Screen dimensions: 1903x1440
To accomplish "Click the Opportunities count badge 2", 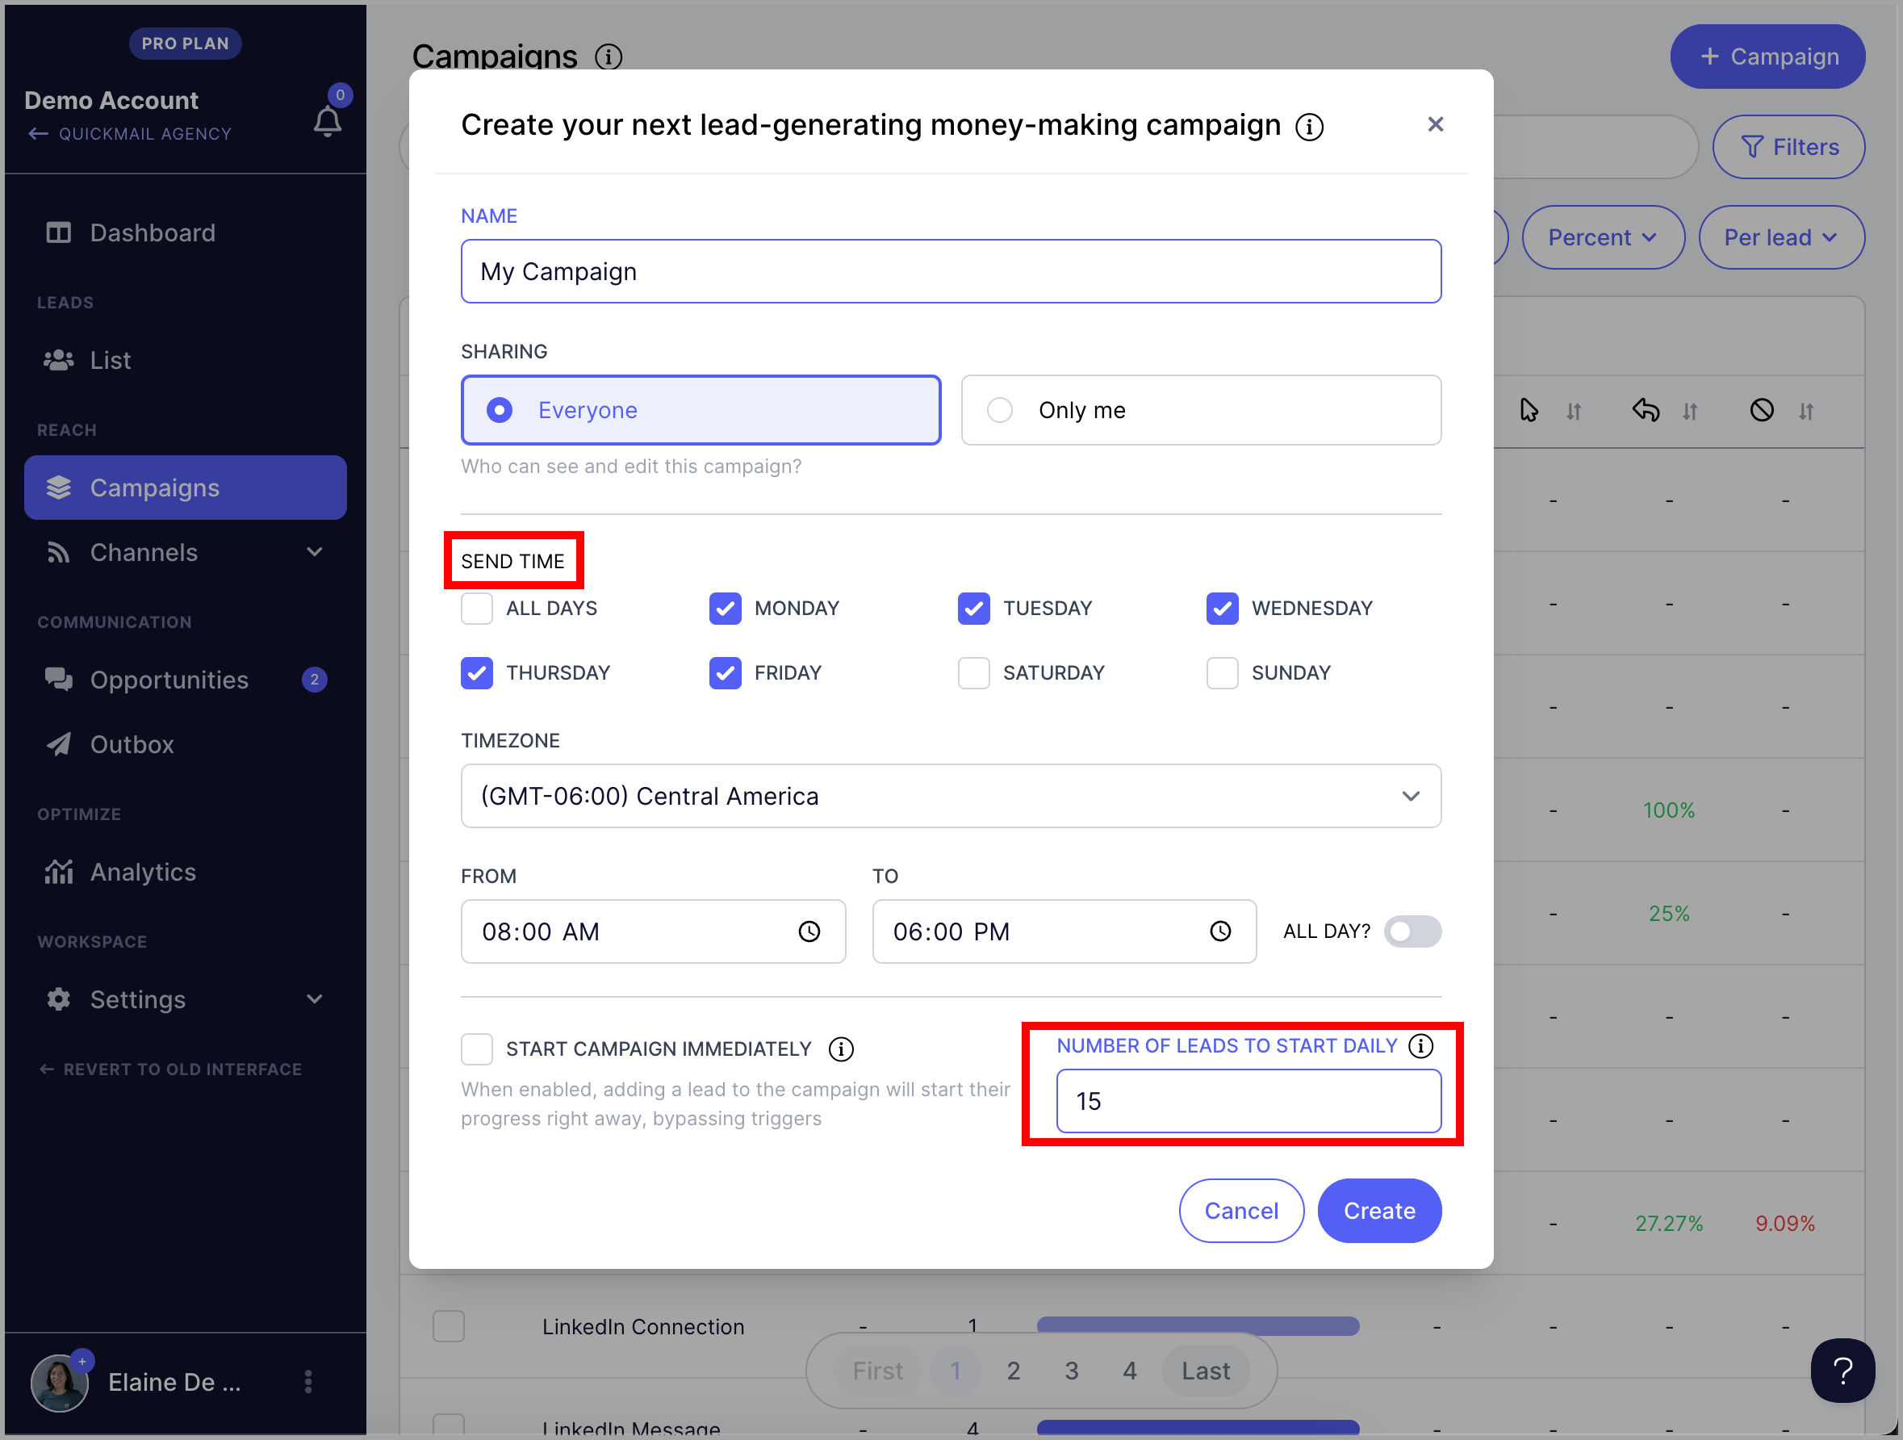I will [314, 680].
